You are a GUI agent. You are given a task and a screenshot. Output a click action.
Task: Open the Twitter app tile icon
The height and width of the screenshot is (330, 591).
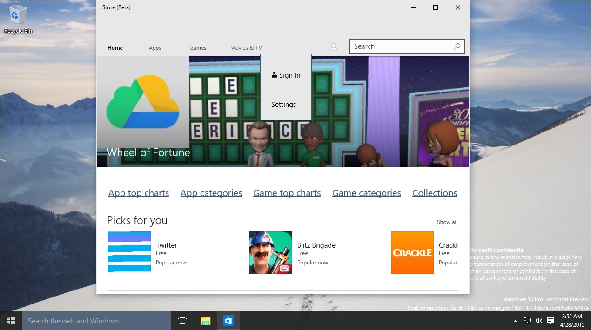(x=129, y=252)
